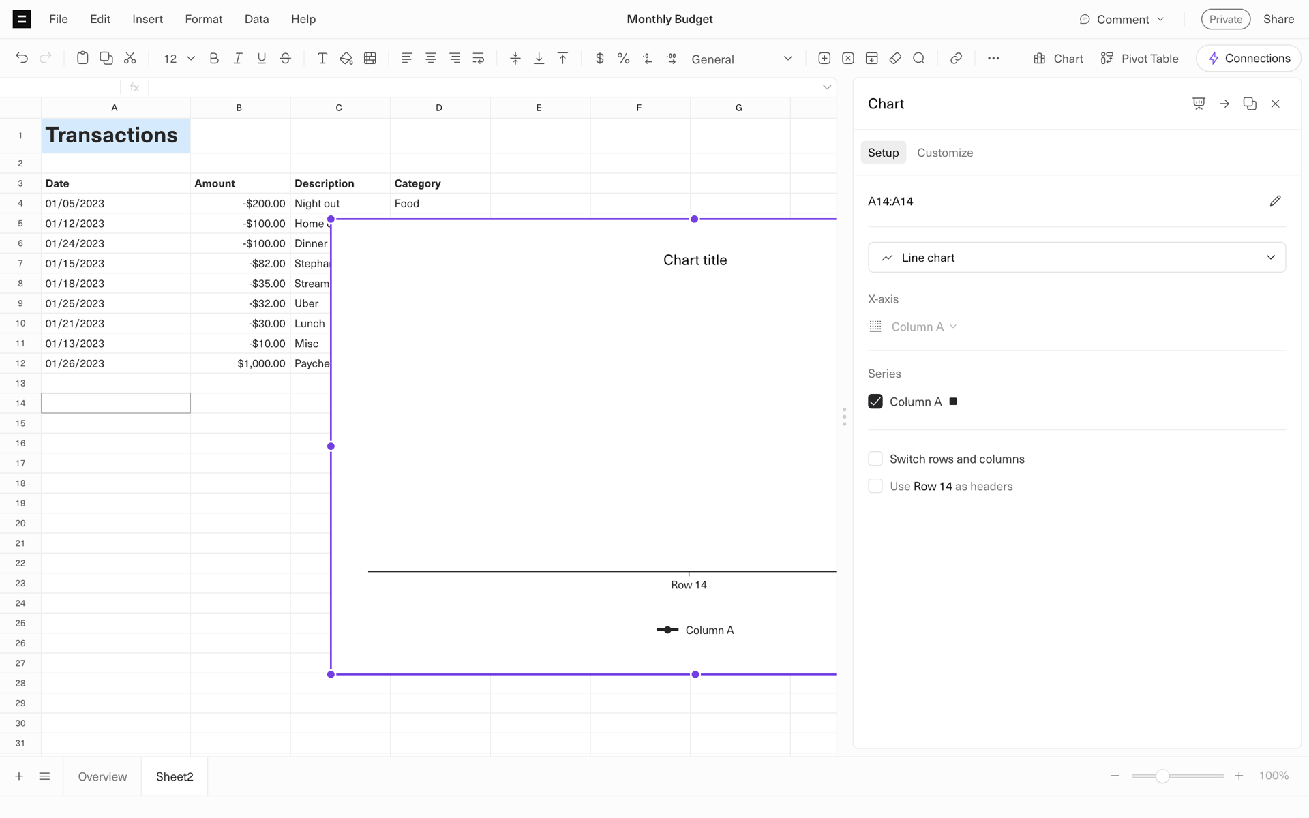The width and height of the screenshot is (1309, 818).
Task: Open the Help menu
Action: (303, 19)
